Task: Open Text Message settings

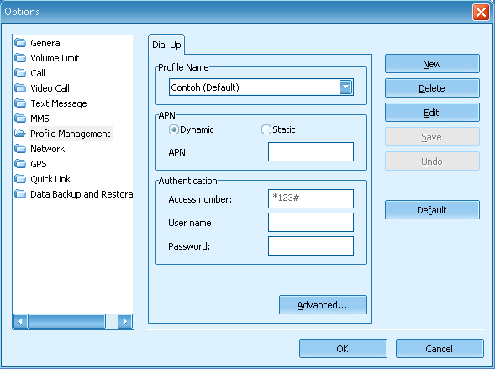Action: [58, 103]
